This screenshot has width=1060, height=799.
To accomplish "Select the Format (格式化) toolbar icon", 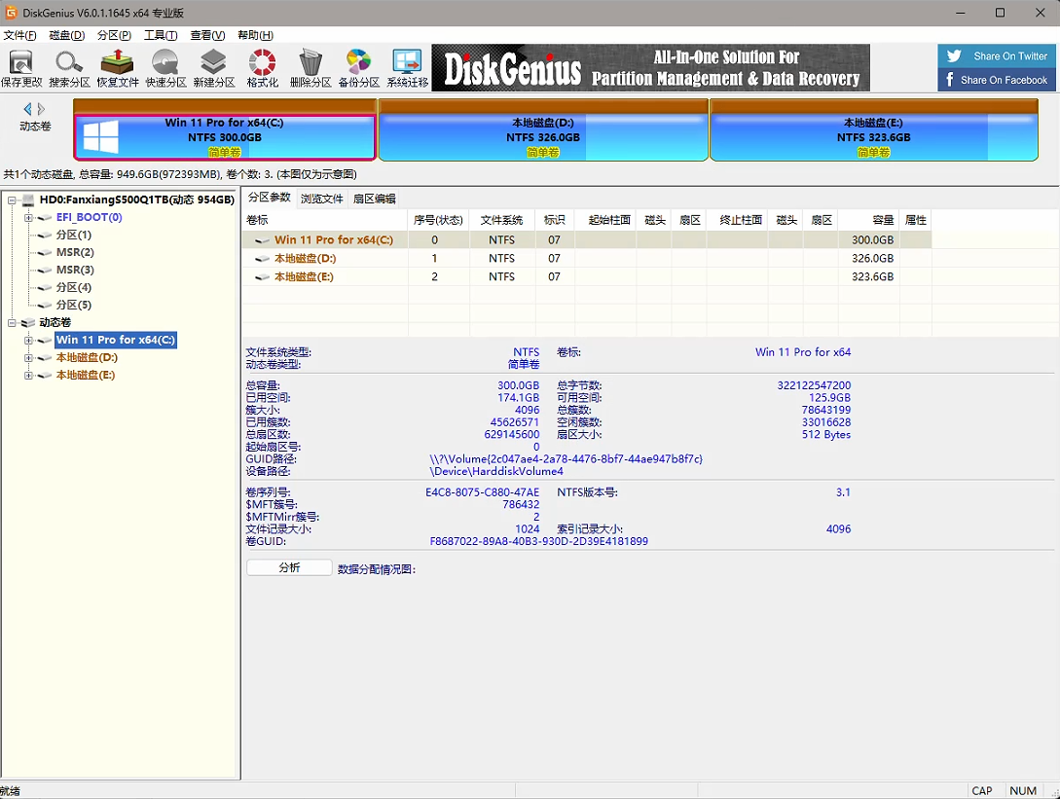I will 262,67.
